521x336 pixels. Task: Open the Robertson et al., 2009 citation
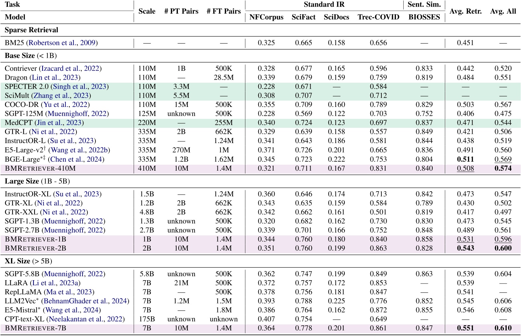pos(63,43)
